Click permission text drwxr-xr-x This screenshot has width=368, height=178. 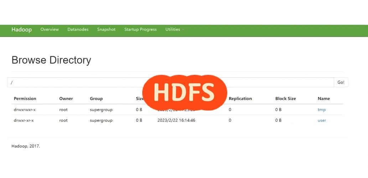(24, 120)
